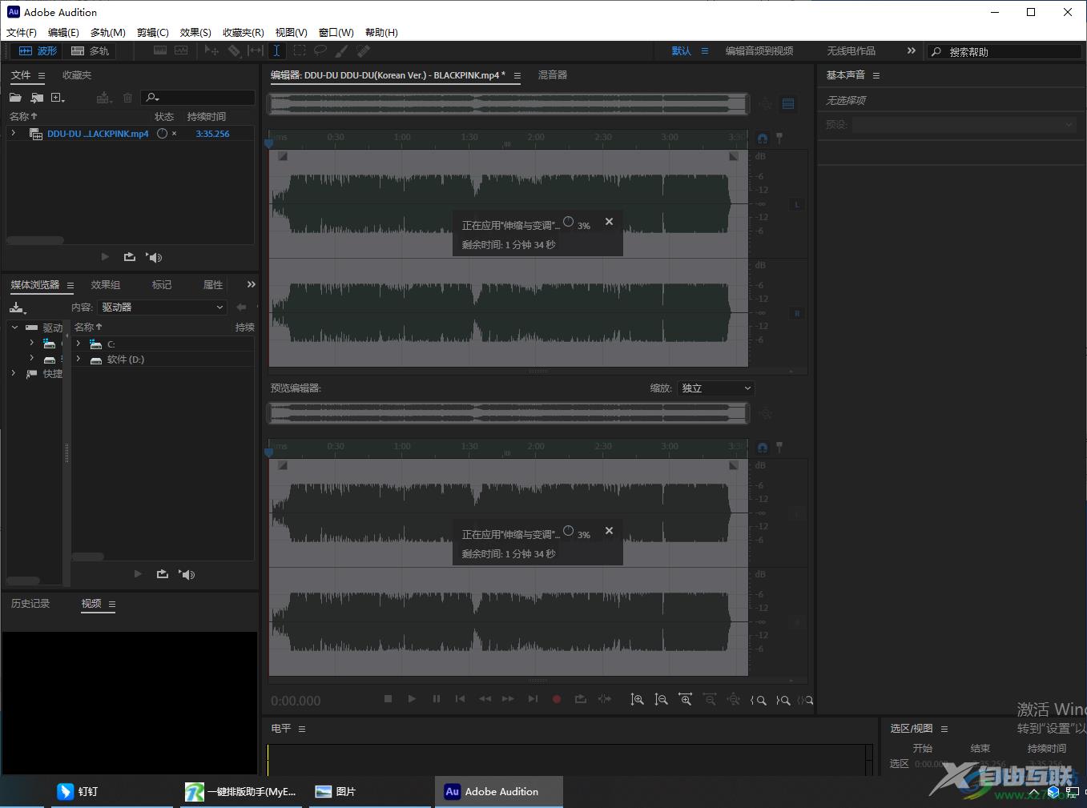The image size is (1087, 808).
Task: Click the Record button
Action: (557, 699)
